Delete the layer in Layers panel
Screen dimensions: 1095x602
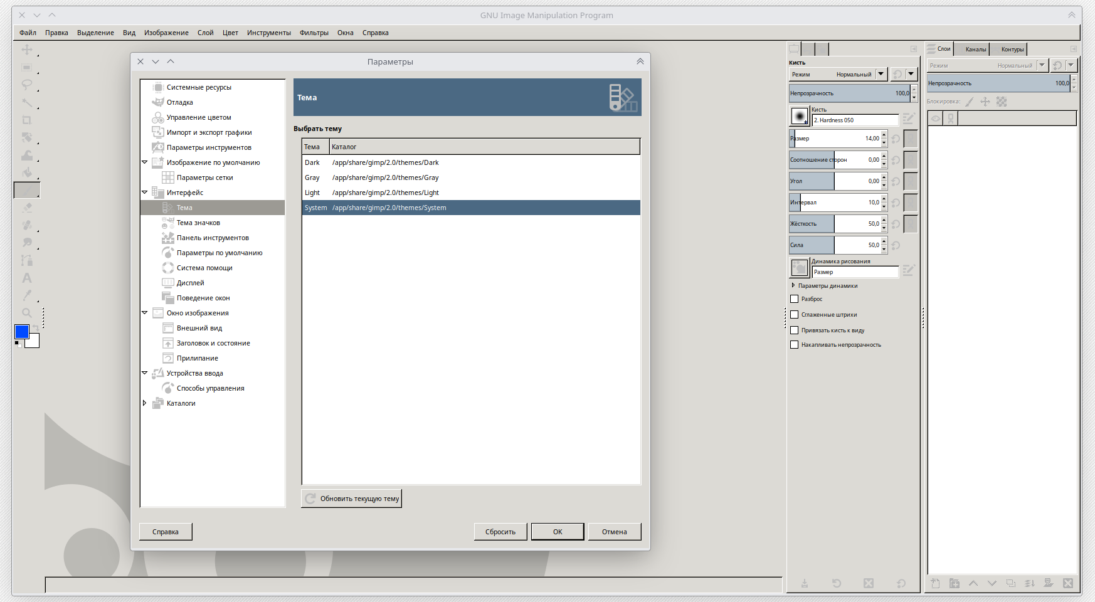point(1068,583)
